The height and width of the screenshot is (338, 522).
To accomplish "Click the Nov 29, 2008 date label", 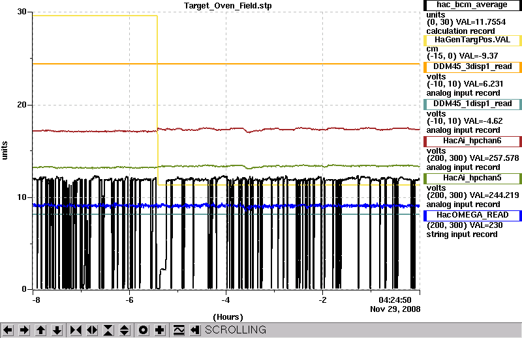I will tap(395, 309).
